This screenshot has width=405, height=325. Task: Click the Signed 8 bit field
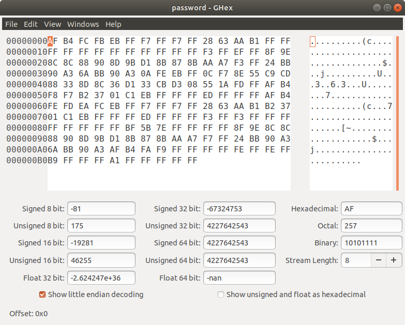pos(101,208)
